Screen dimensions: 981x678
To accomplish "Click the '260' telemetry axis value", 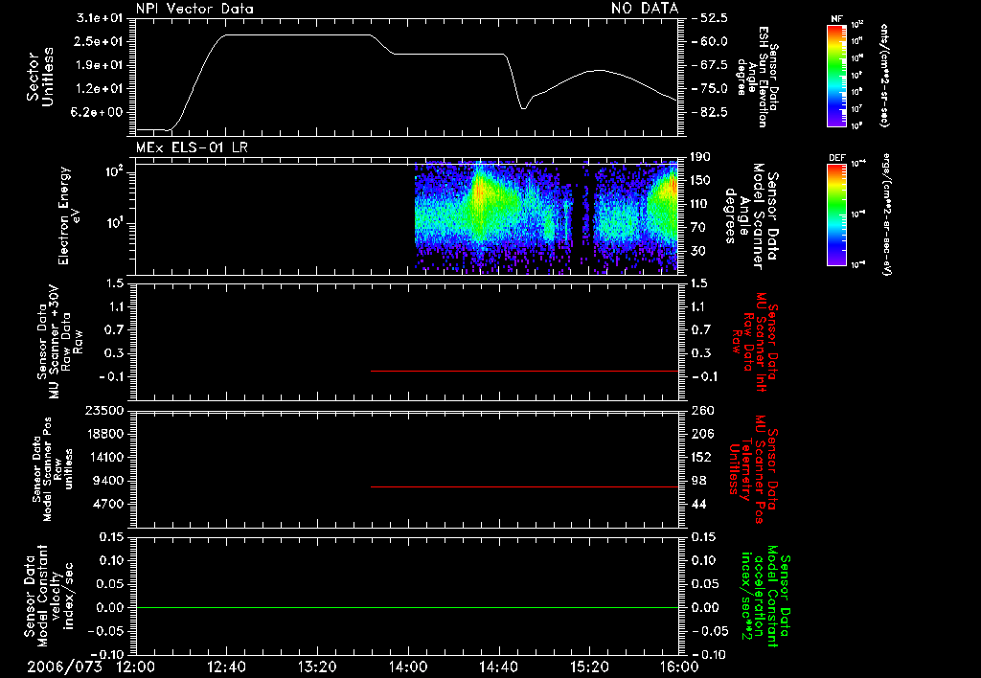I will (x=702, y=411).
